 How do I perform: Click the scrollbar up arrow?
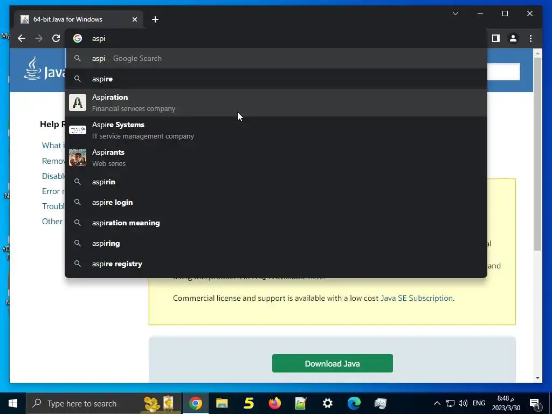[537, 53]
